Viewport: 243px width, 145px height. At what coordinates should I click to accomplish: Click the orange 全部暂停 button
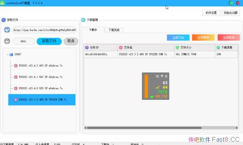coord(203,37)
